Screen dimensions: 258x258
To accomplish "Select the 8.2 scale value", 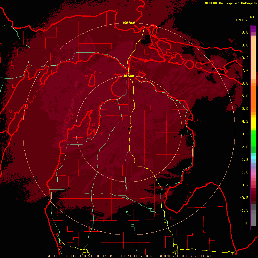I will tap(245, 58).
